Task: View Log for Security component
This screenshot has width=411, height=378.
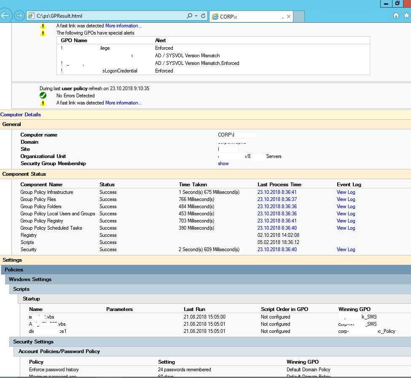Action: point(346,249)
